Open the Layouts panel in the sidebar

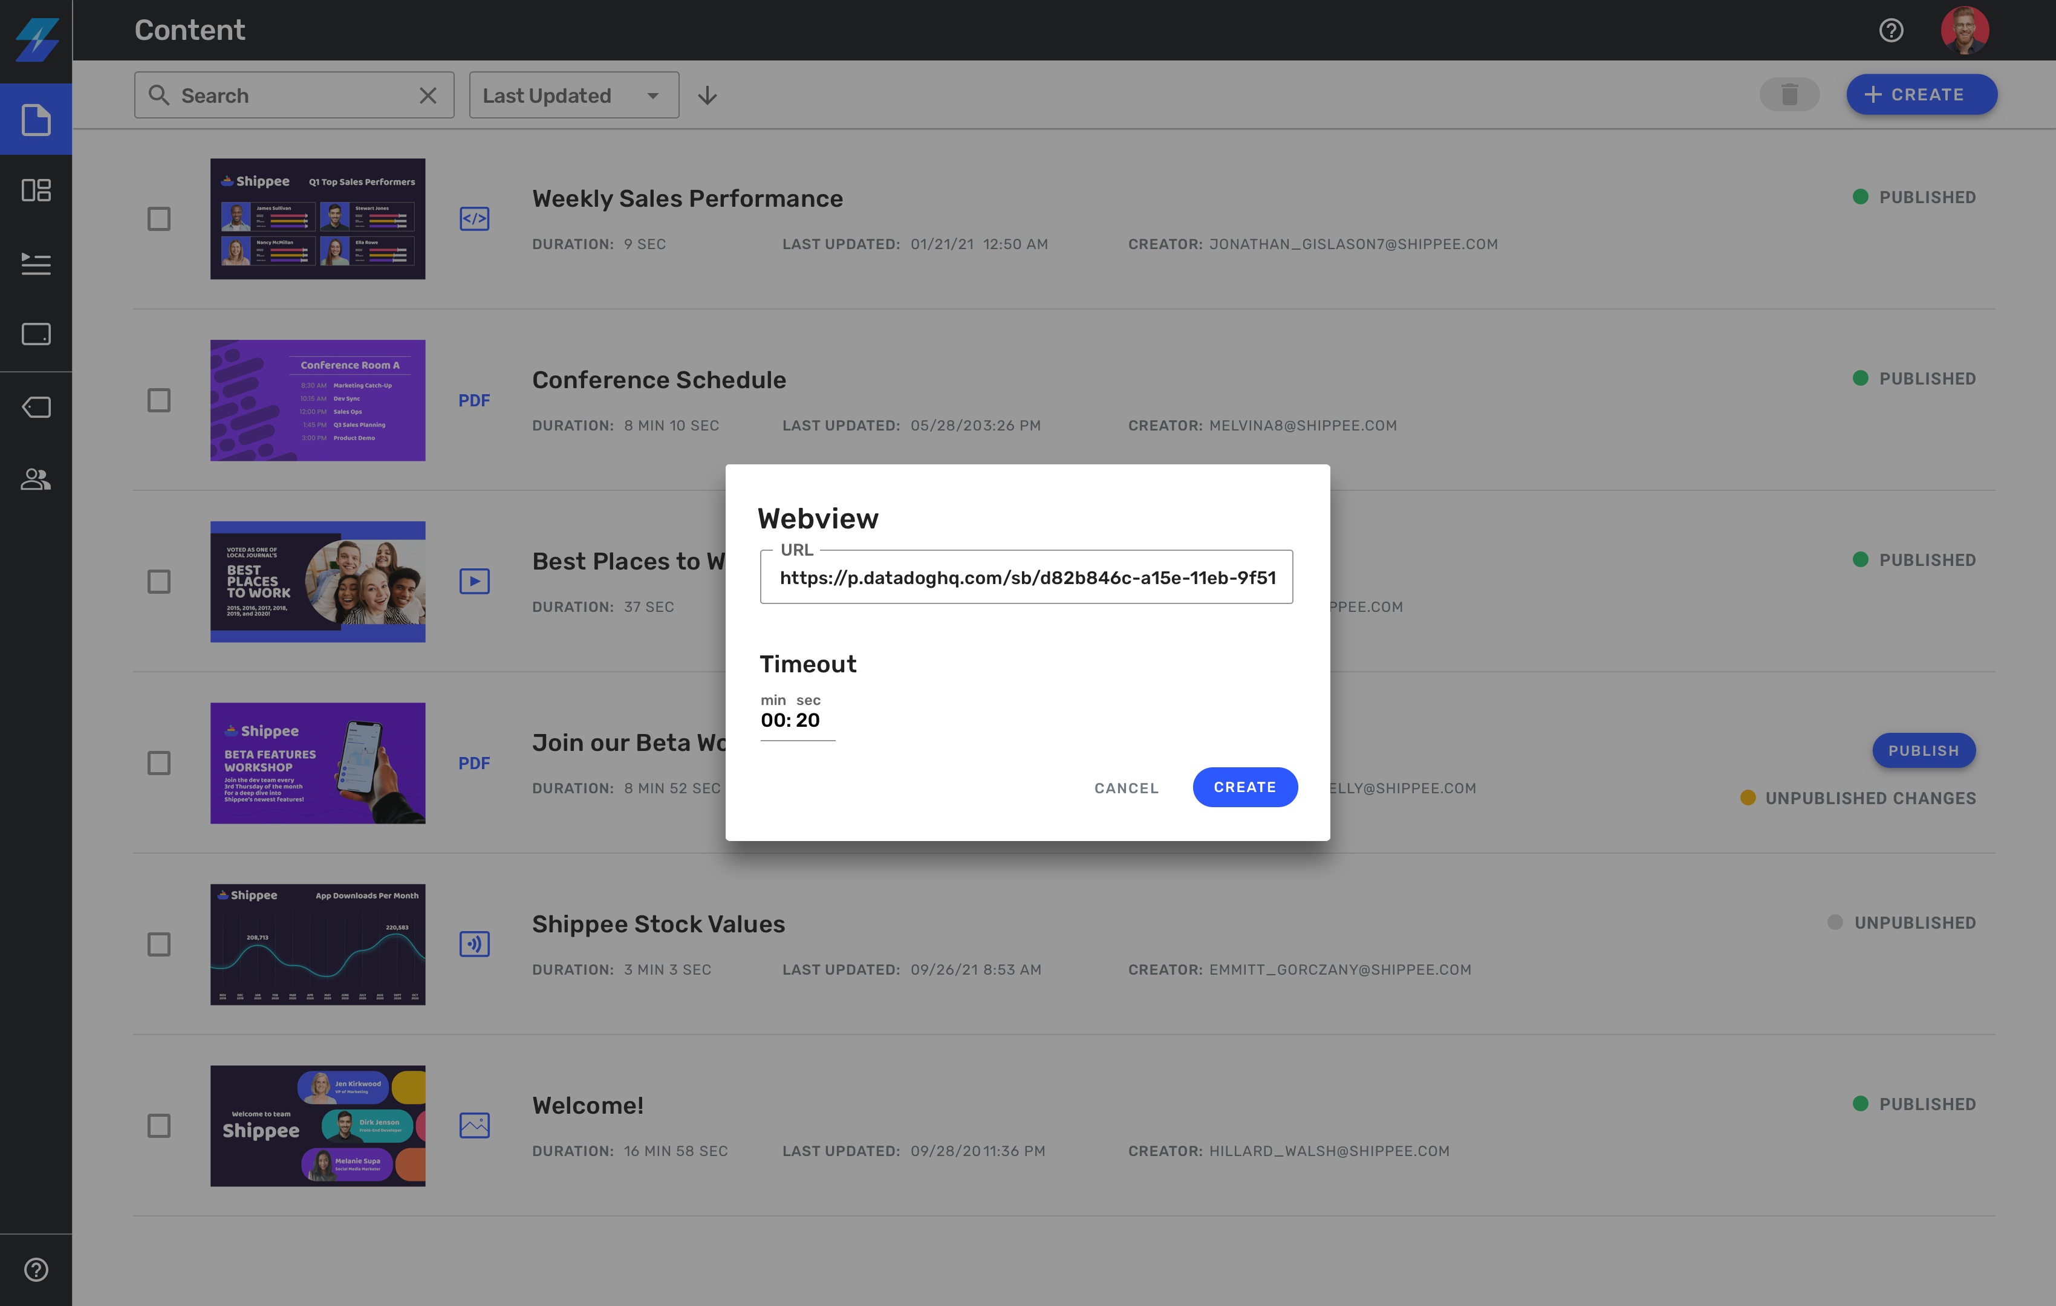36,191
